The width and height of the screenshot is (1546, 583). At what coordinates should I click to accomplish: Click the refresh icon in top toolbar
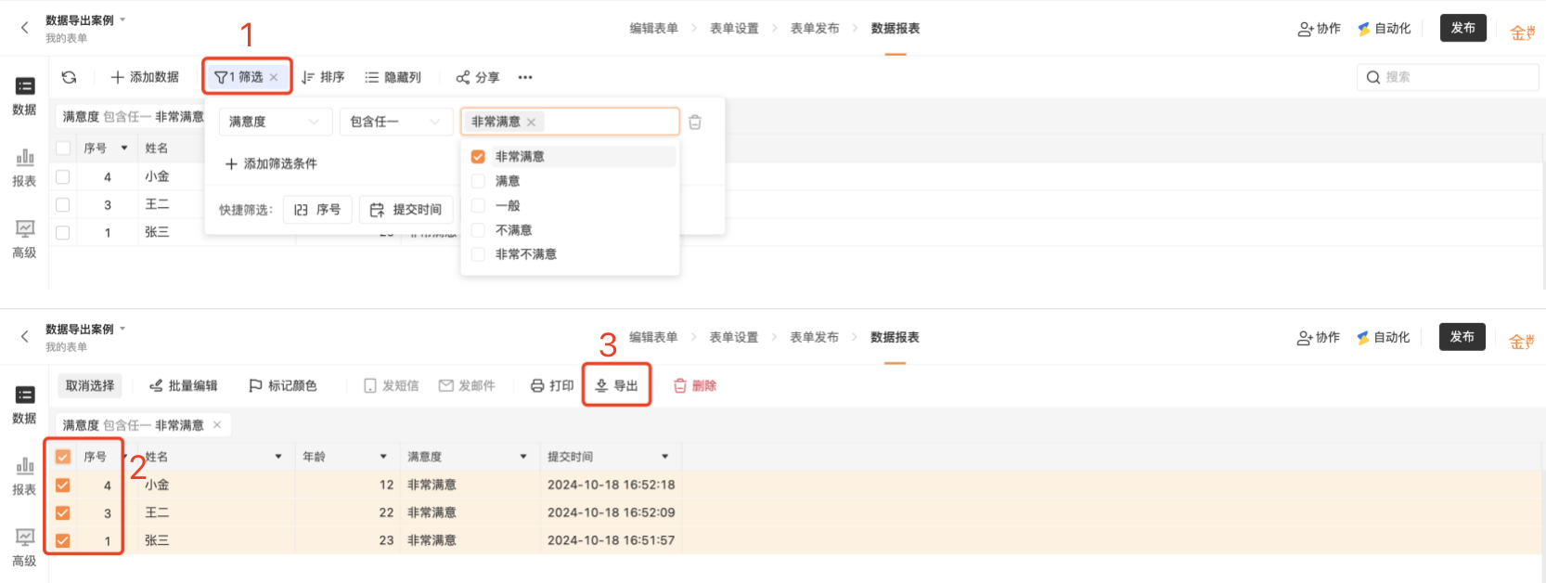[69, 77]
